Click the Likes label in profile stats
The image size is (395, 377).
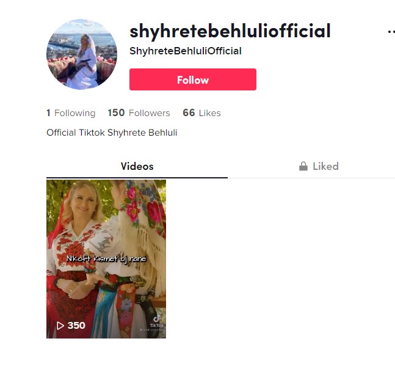(x=210, y=113)
